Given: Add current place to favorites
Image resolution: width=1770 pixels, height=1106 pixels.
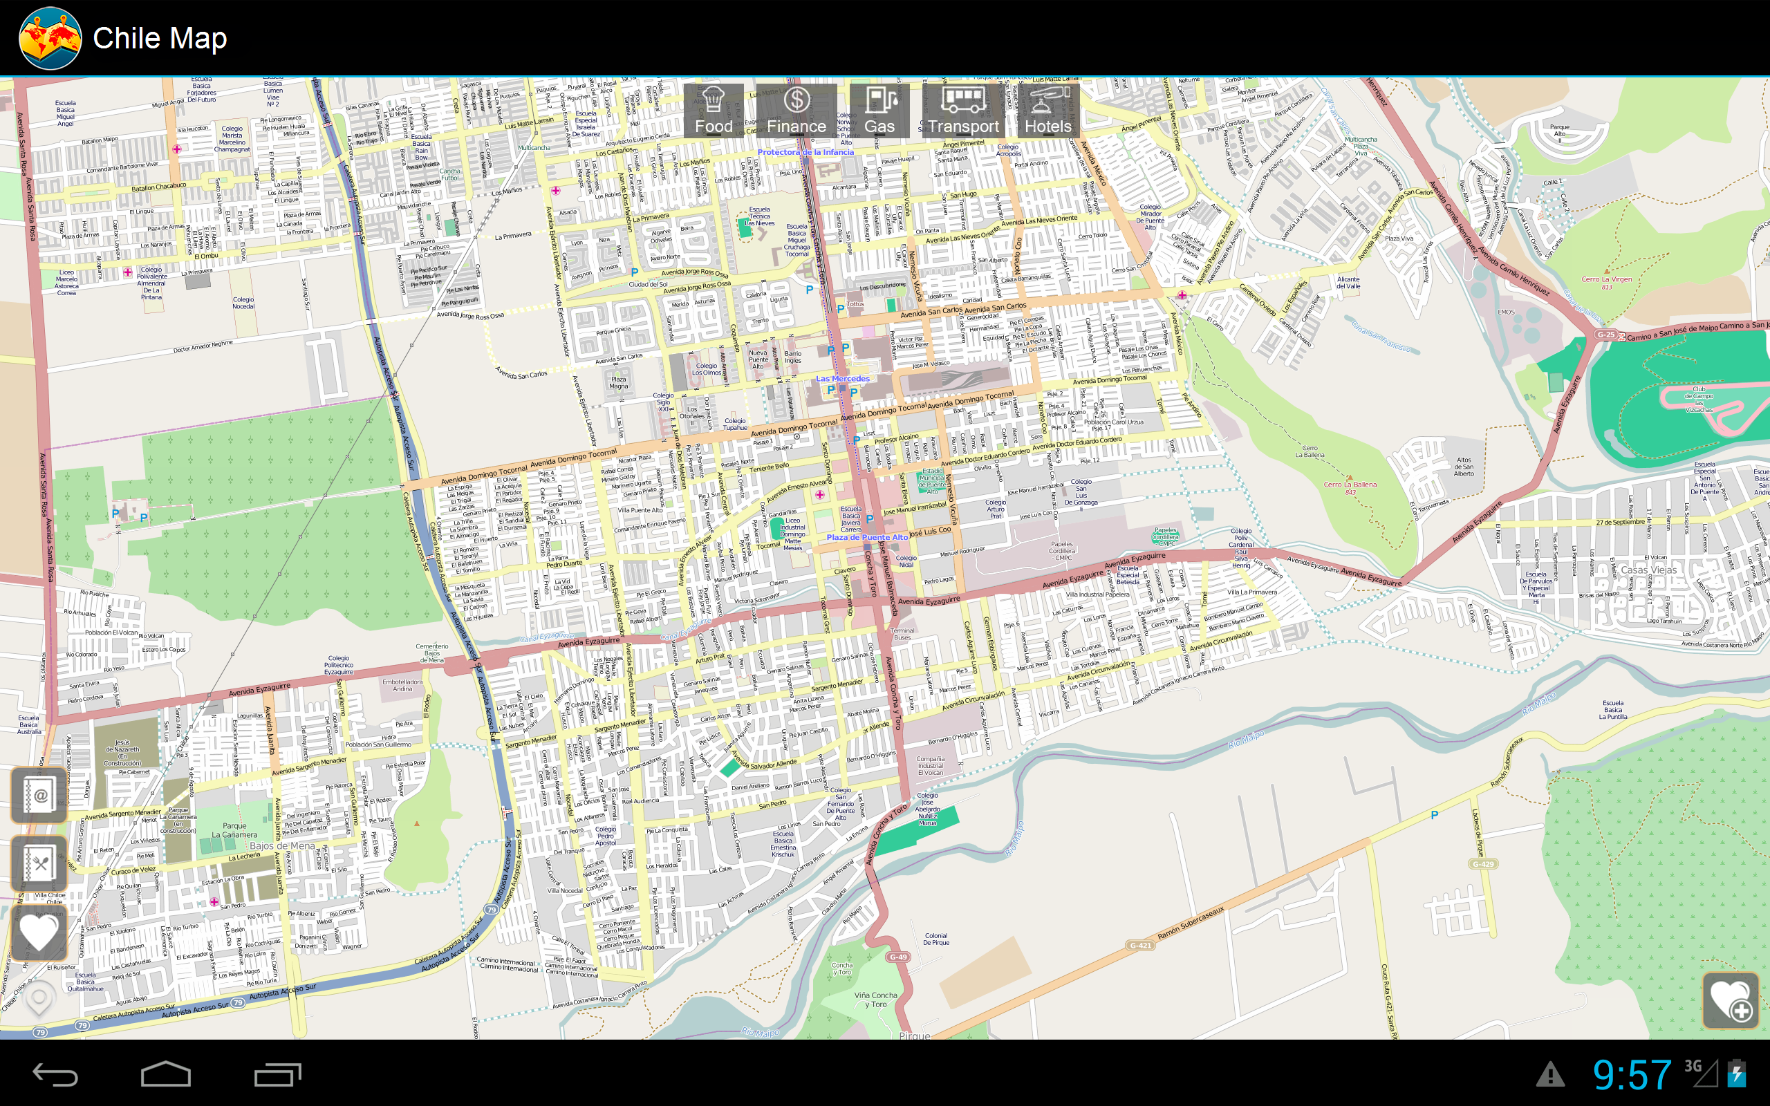Looking at the screenshot, I should click(x=1731, y=1000).
